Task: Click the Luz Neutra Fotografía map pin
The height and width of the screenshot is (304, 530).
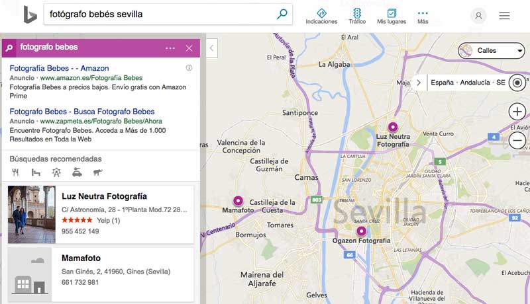Action: [393, 127]
